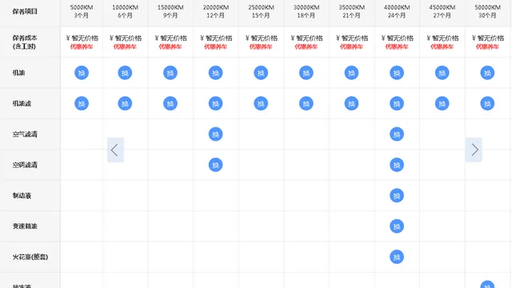Open 优惠养车 link under 35000KM
Image resolution: width=512 pixels, height=288 pixels.
(351, 46)
